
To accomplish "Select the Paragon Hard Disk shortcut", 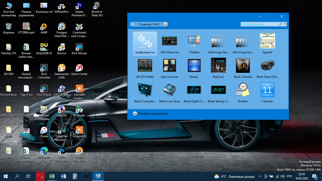I will (x=62, y=30).
